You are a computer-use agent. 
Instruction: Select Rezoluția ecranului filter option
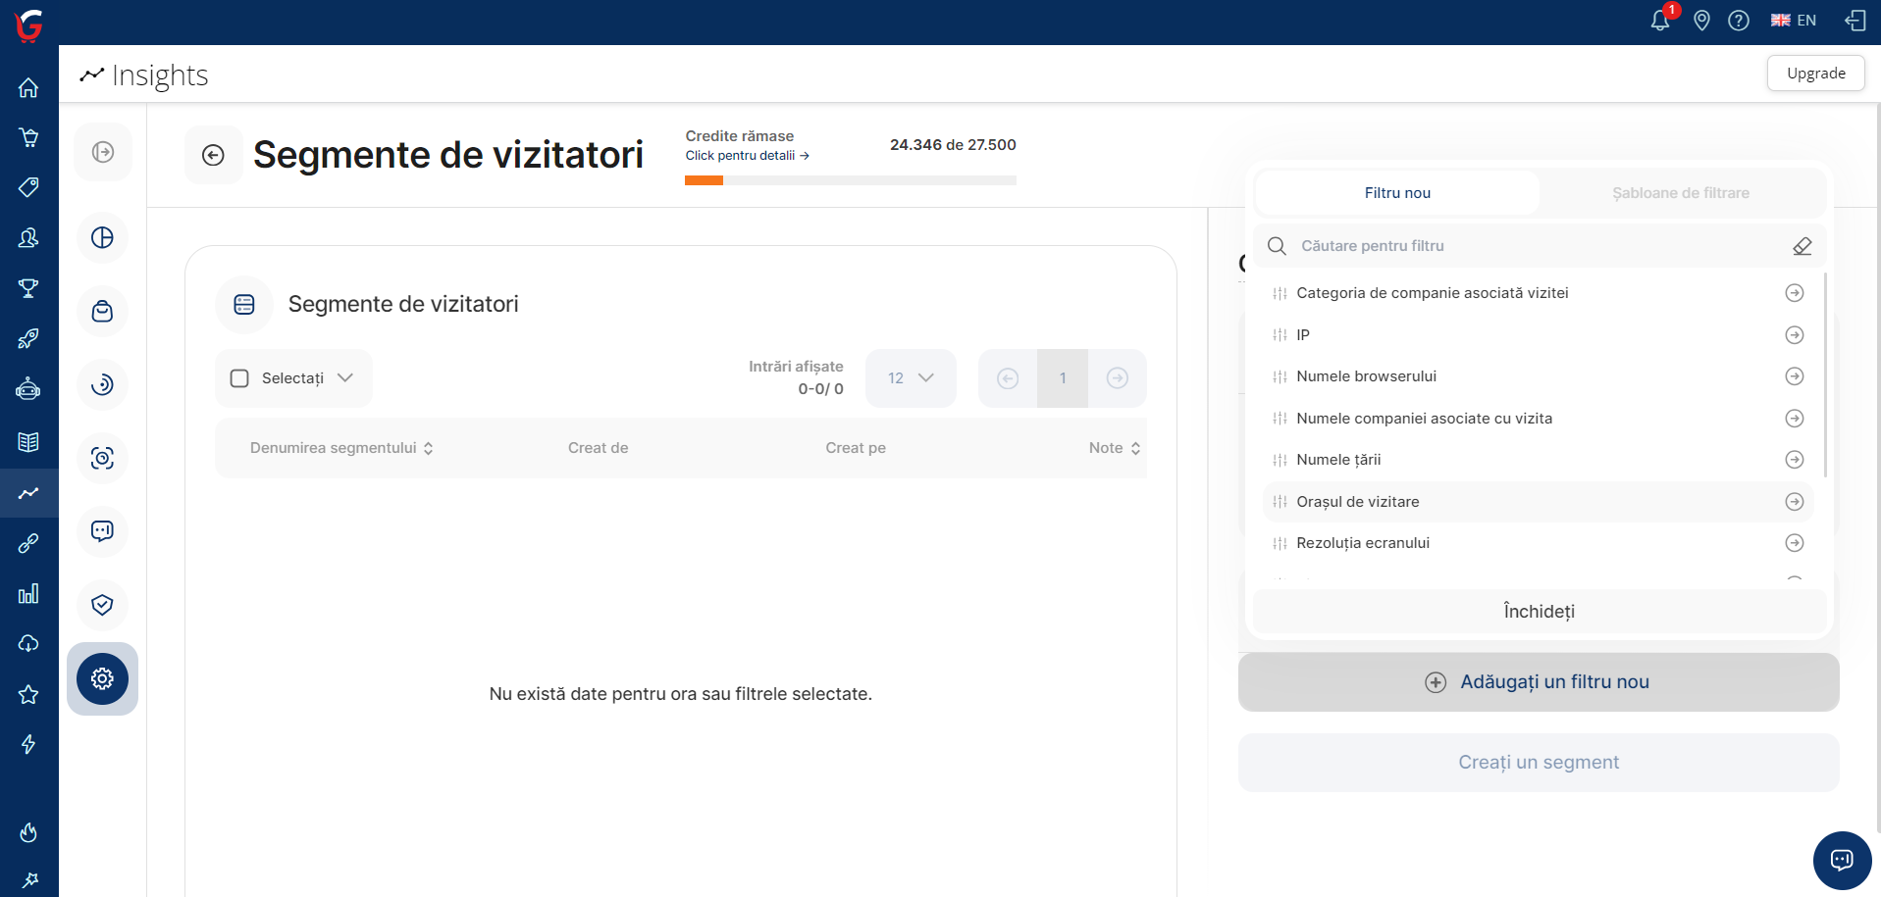[x=1538, y=543]
